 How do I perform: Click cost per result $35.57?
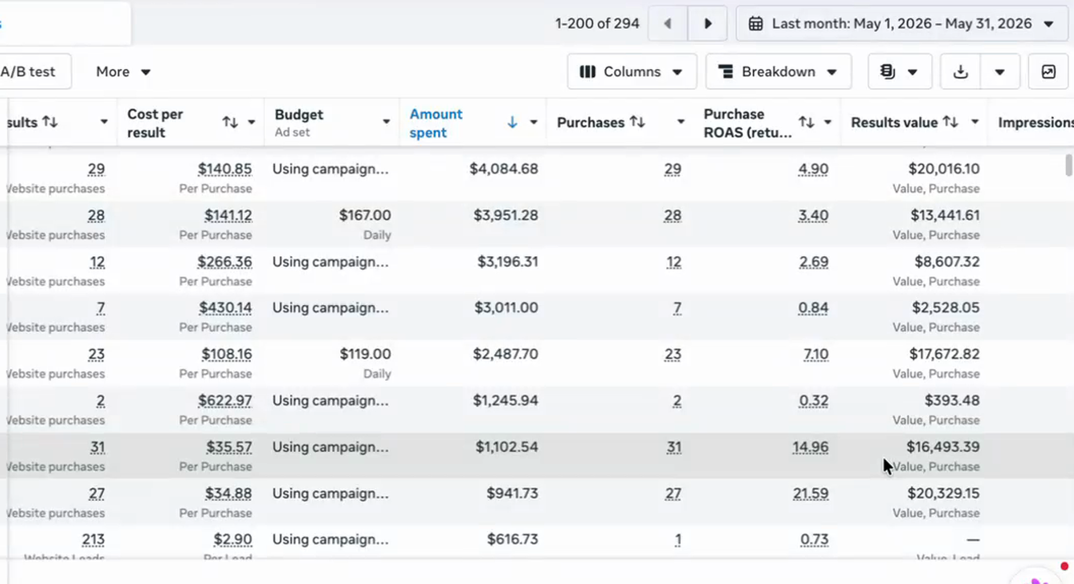pos(229,447)
